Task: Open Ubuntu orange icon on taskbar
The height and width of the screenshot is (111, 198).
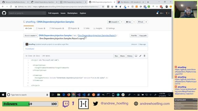Action: pyautogui.click(x=93, y=95)
